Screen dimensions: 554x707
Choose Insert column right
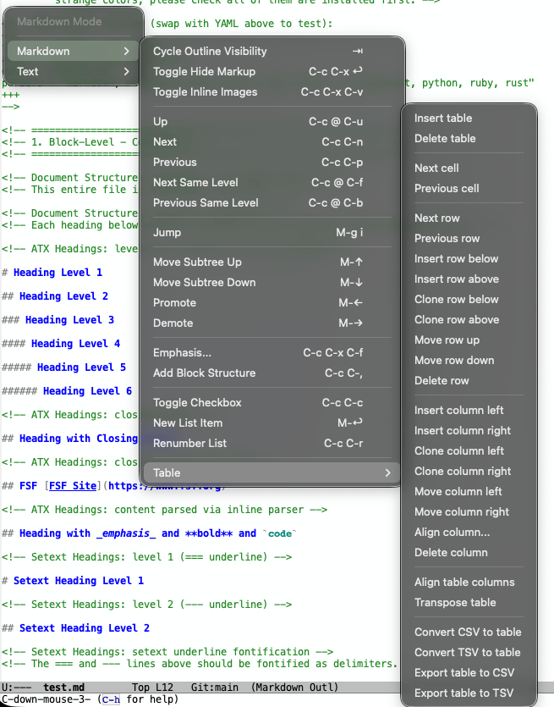click(469, 430)
